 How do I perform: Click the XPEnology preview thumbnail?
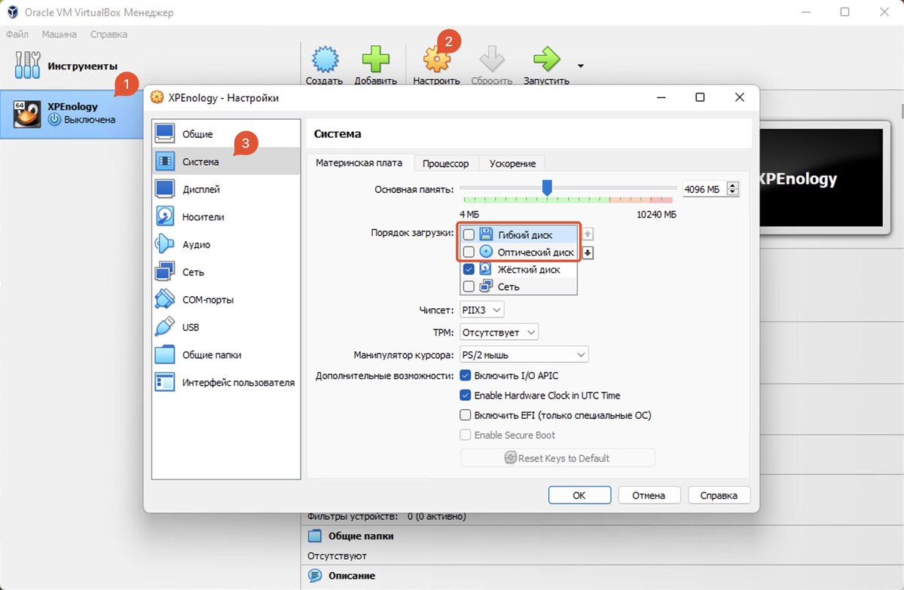click(820, 178)
